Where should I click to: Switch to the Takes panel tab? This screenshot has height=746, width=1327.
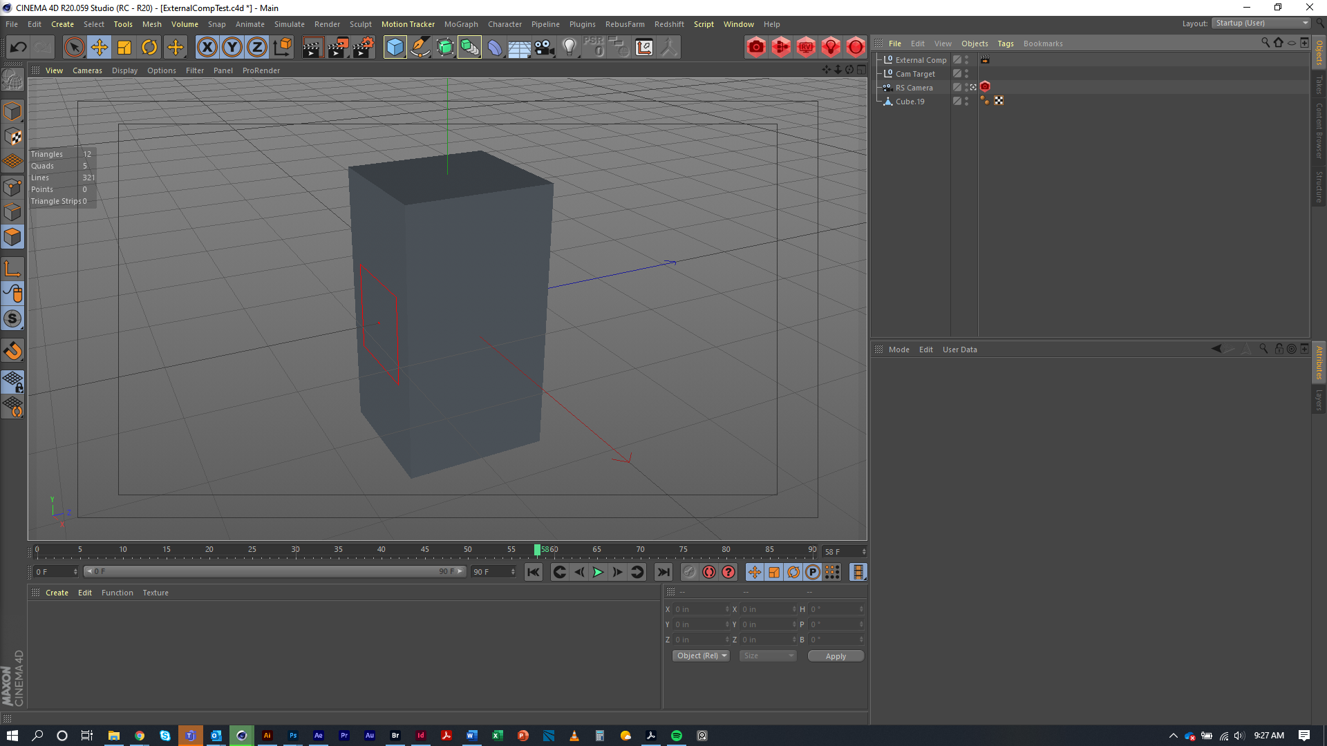click(x=1319, y=83)
